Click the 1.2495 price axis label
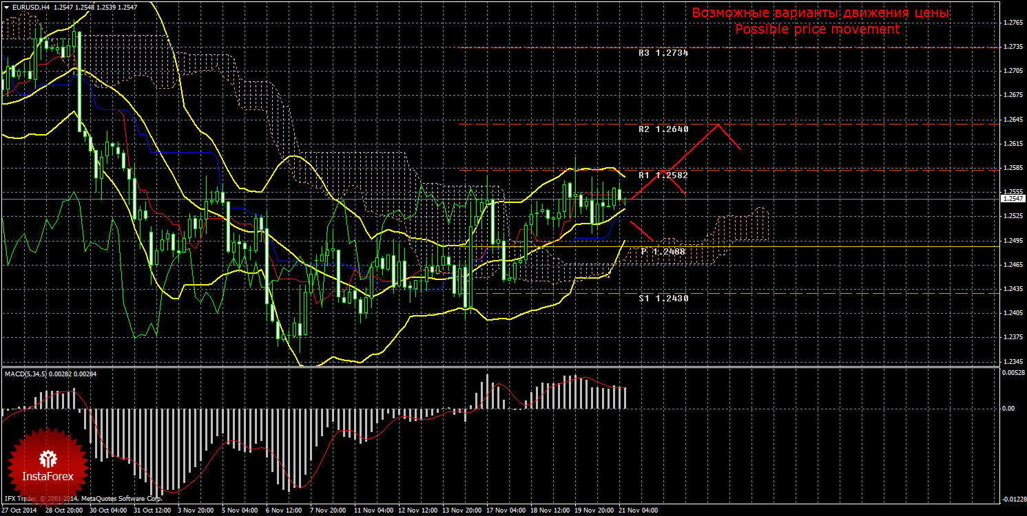 1014,241
